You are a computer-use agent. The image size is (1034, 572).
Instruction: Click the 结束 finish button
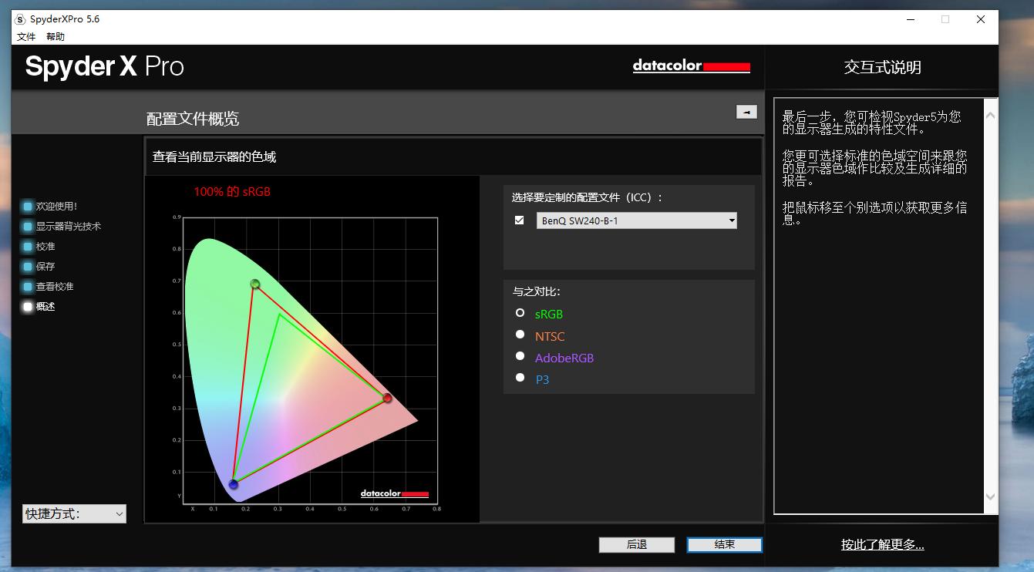pyautogui.click(x=724, y=545)
